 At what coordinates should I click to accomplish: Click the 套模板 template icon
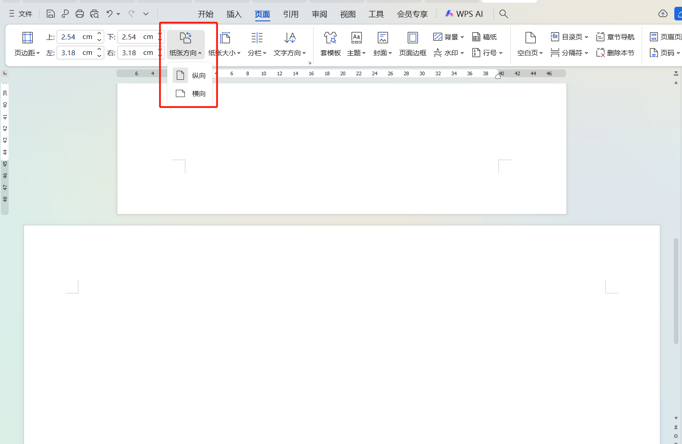(x=330, y=44)
